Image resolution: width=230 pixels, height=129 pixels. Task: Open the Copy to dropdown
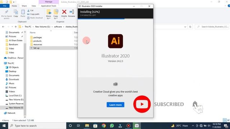56,14
